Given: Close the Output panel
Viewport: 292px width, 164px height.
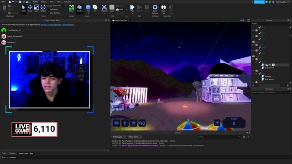Looking at the screenshot, I should click(x=250, y=133).
